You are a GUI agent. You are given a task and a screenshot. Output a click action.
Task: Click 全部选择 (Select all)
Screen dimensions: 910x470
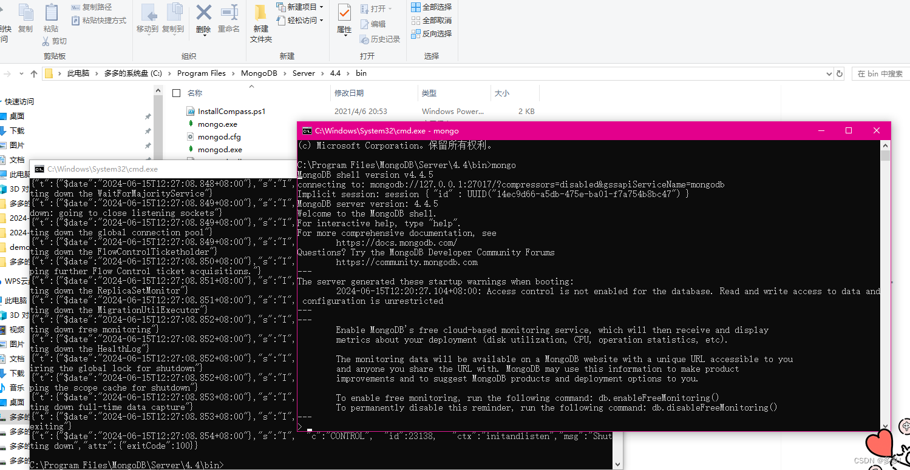point(432,7)
